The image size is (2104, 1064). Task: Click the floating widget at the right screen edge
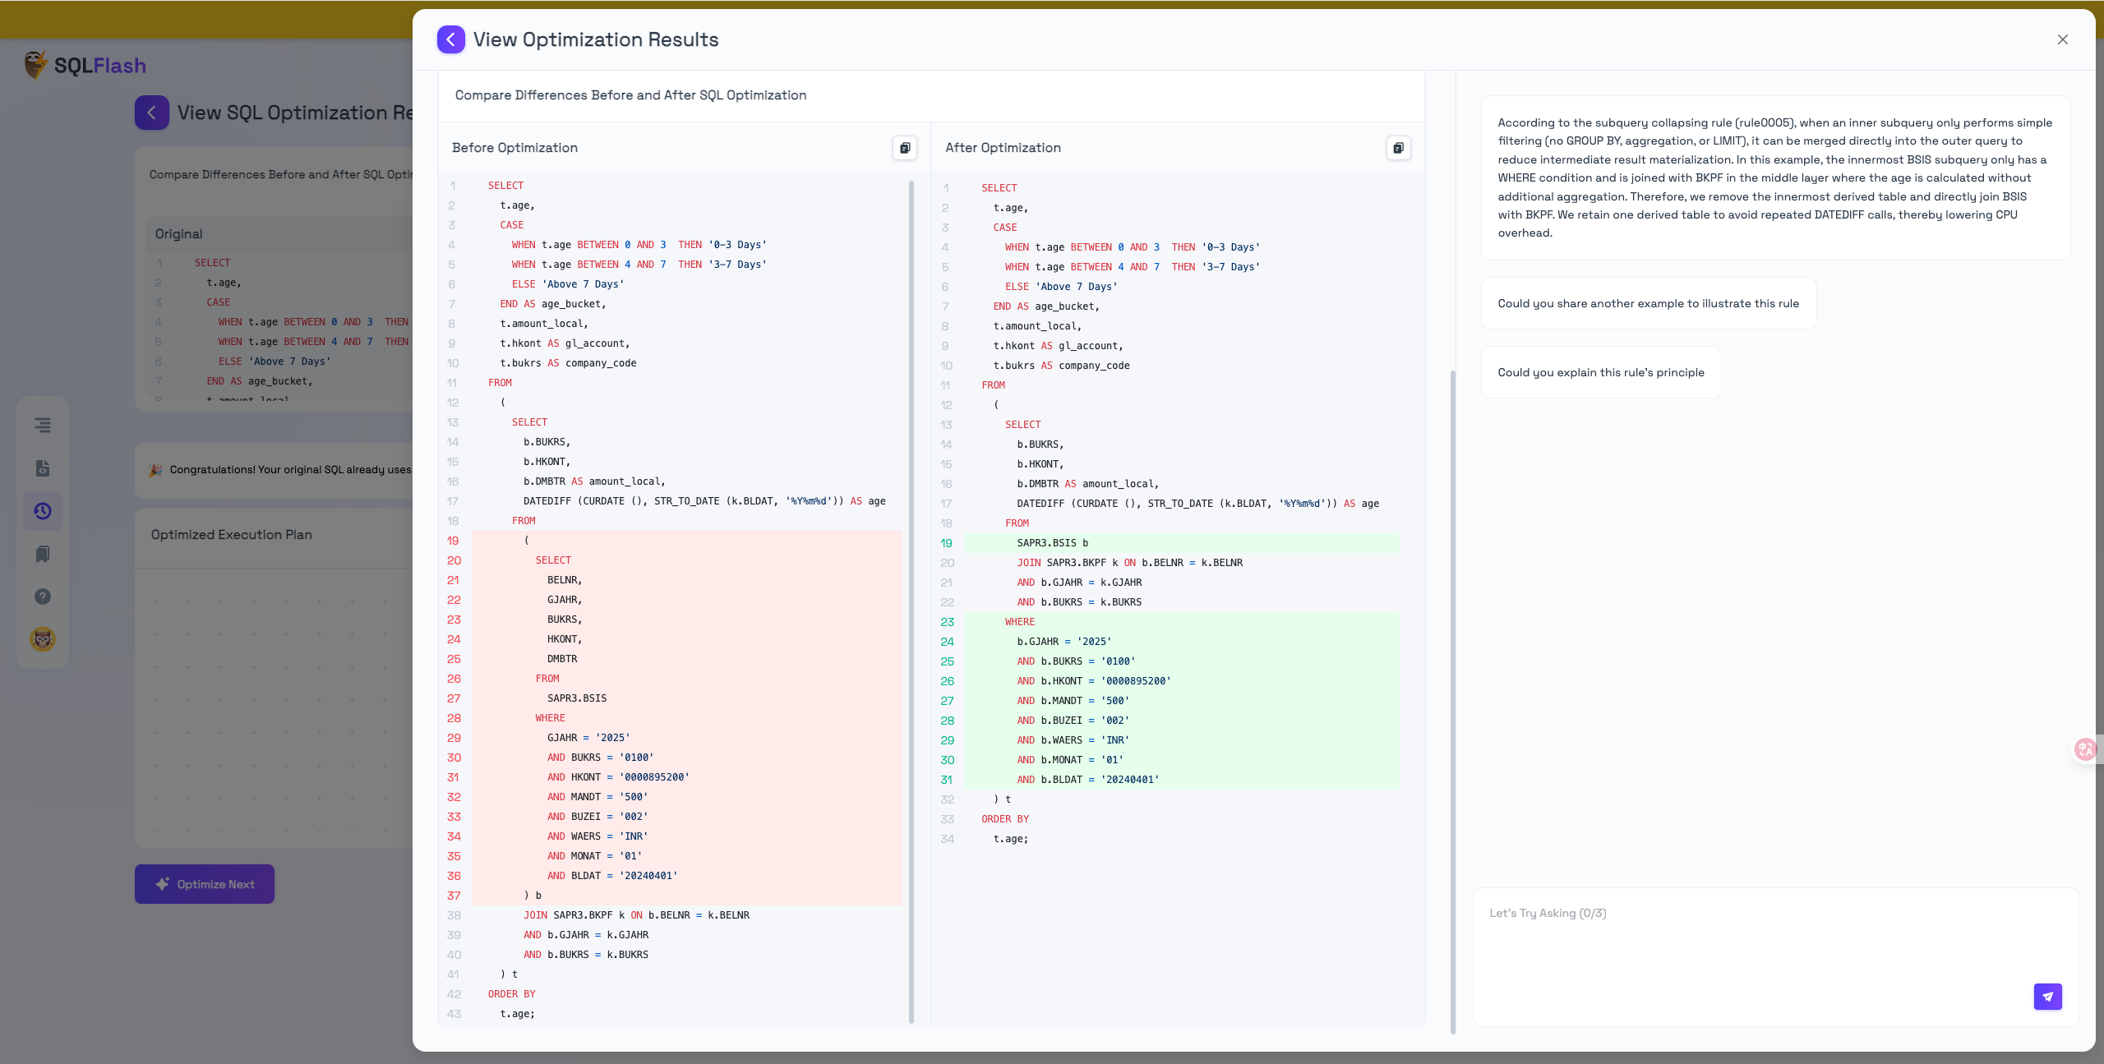click(2087, 748)
